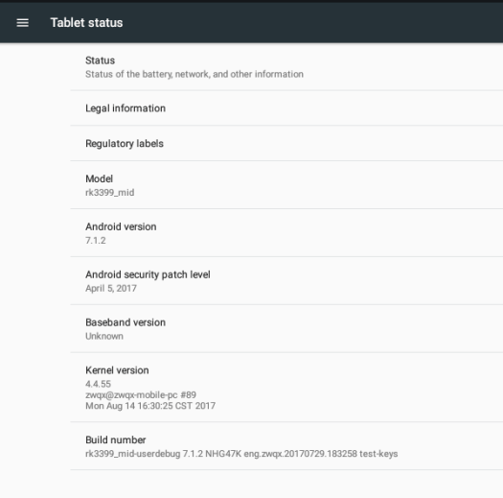Open the Status entry
503x498 pixels.
pos(286,67)
